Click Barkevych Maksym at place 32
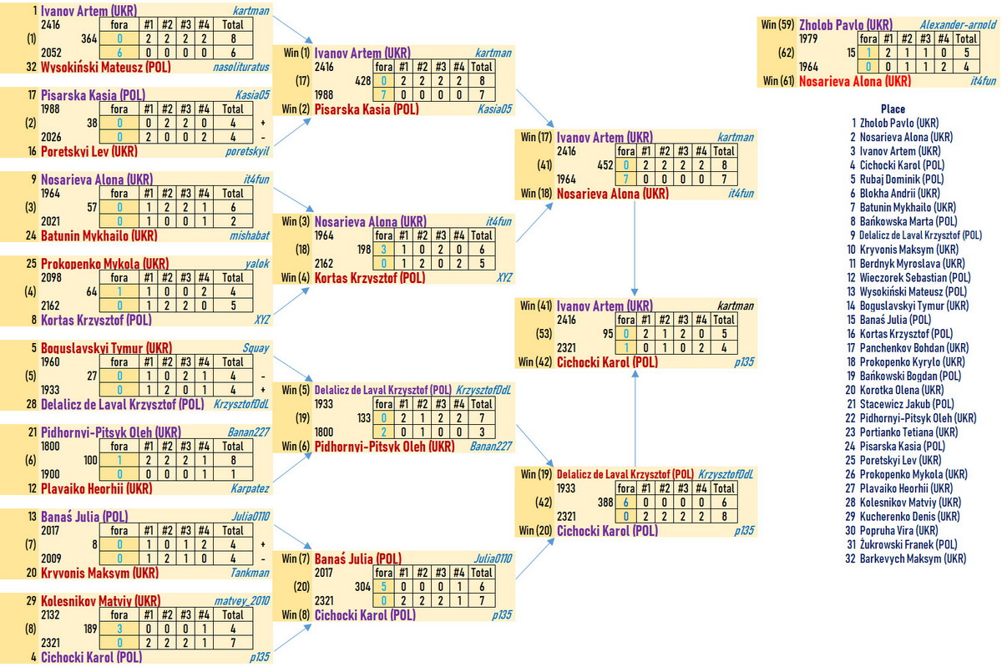The height and width of the screenshot is (667, 1002). pyautogui.click(x=908, y=558)
